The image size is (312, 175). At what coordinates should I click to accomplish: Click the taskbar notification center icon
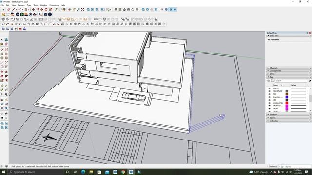click(307, 172)
